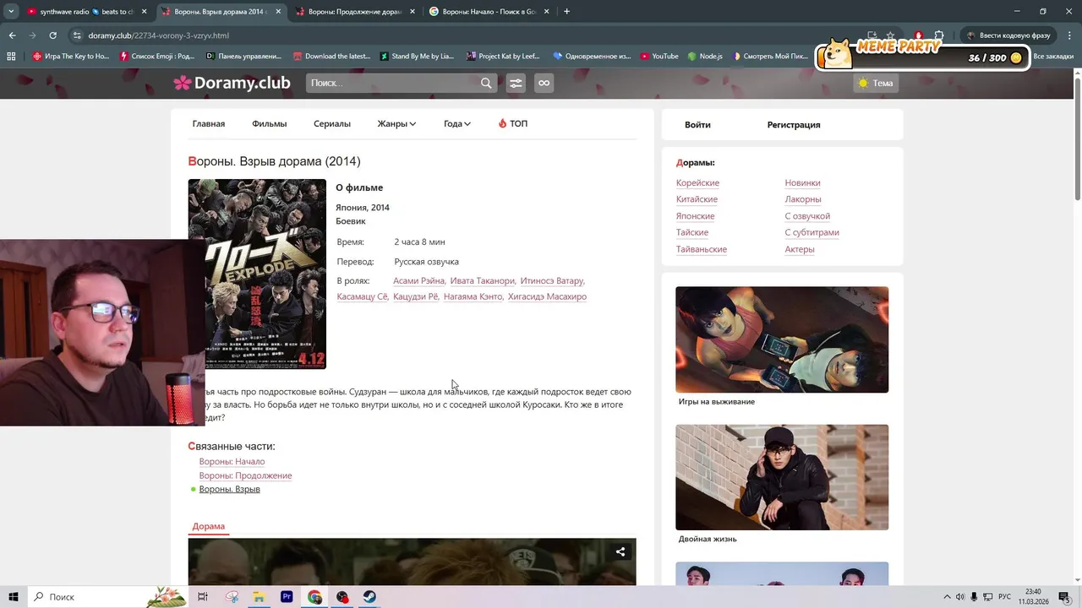Open actor link Хигасидэ Масахиро
This screenshot has width=1082, height=608.
point(547,296)
